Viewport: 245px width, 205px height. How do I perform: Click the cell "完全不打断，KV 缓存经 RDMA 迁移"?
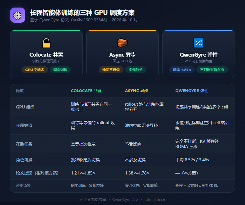point(197,144)
